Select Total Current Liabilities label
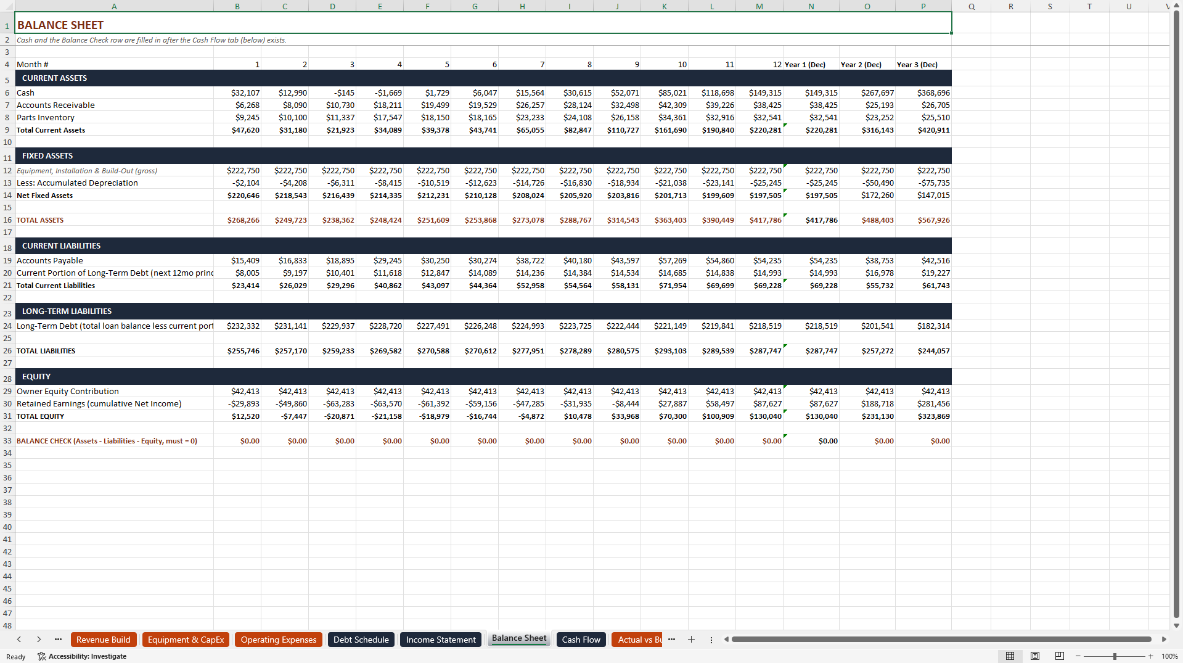1183x663 pixels. click(x=114, y=286)
